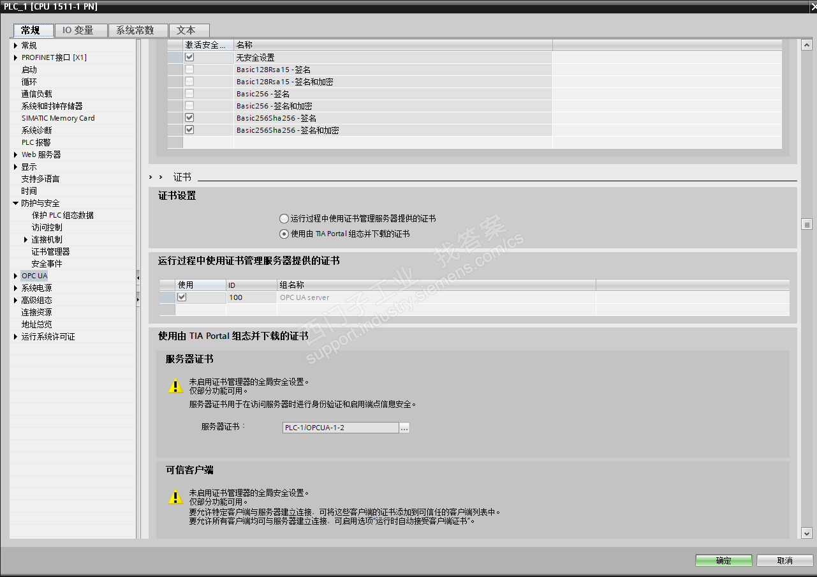
Task: Select 时间 in the navigation tree
Action: (x=29, y=191)
